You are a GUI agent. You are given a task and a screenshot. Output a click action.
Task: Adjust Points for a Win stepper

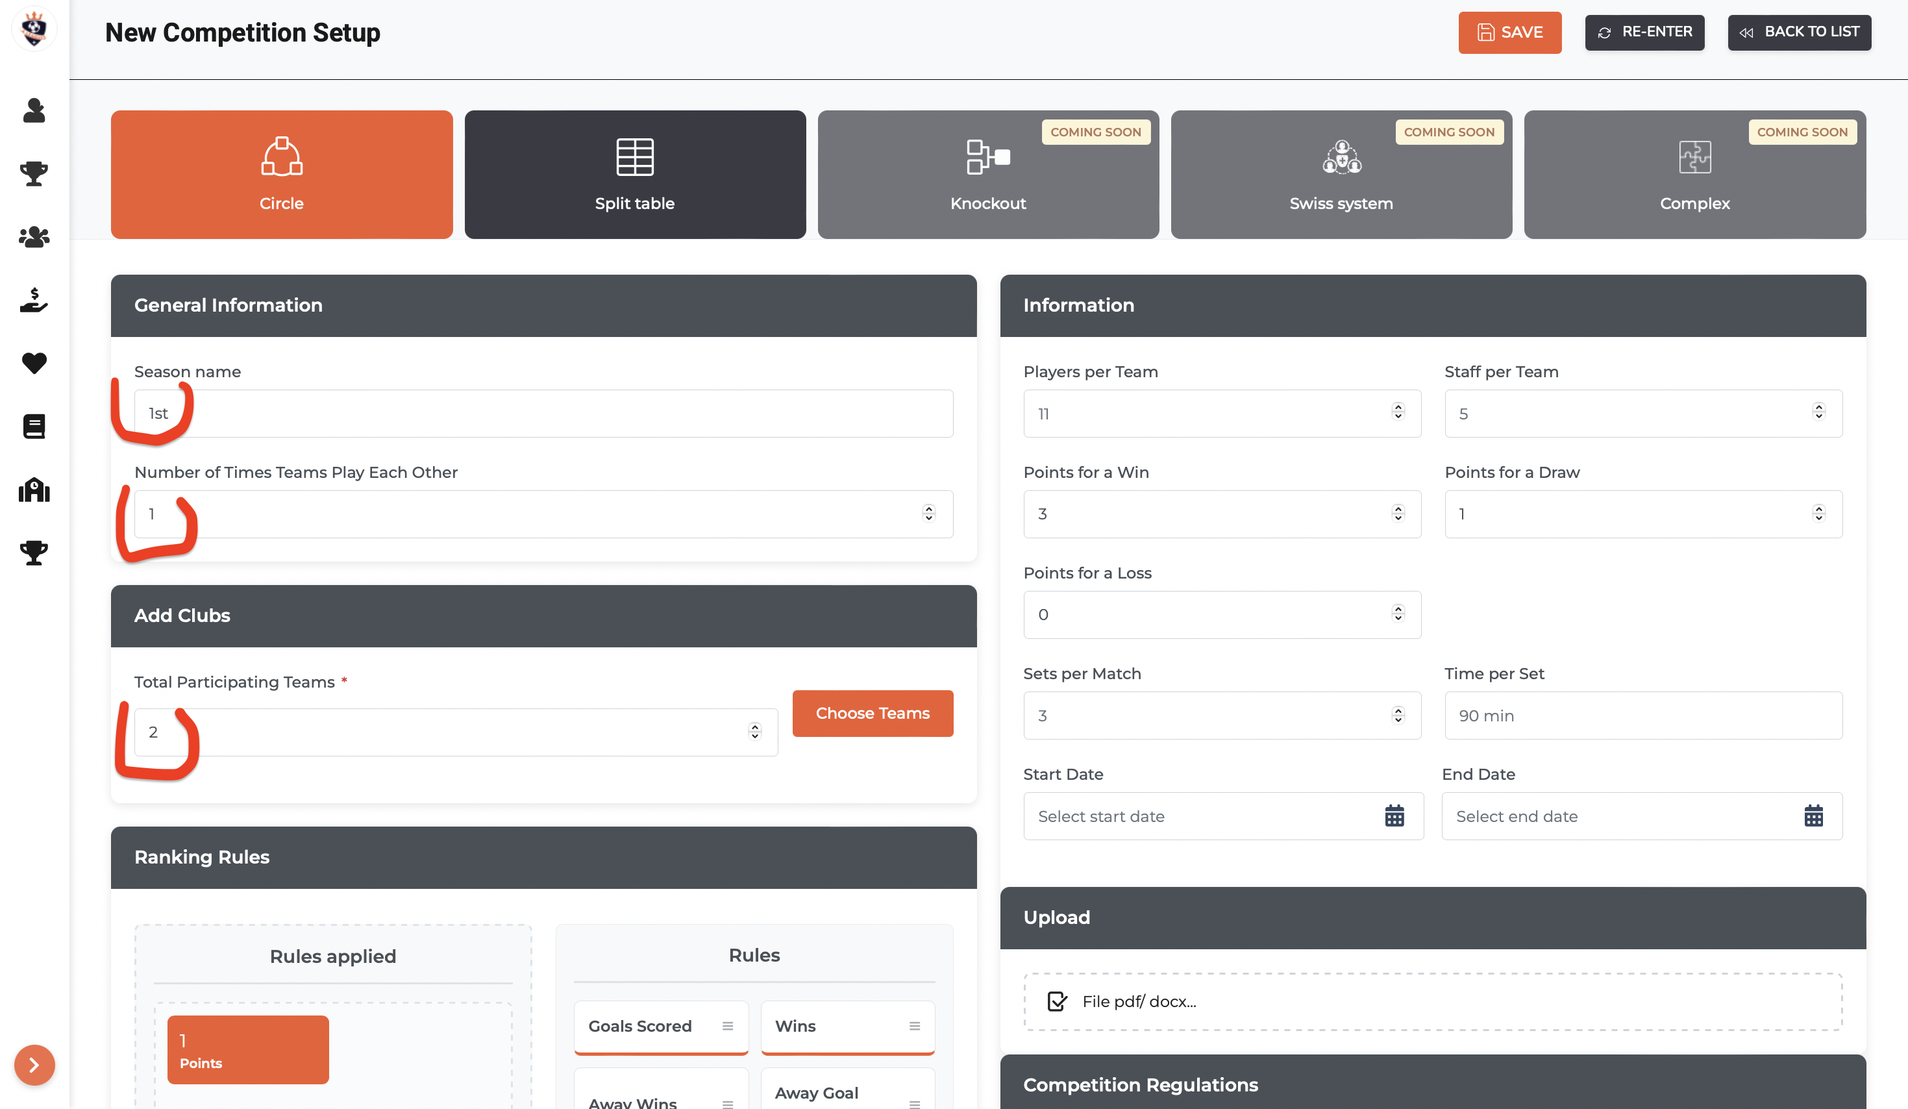(1398, 513)
